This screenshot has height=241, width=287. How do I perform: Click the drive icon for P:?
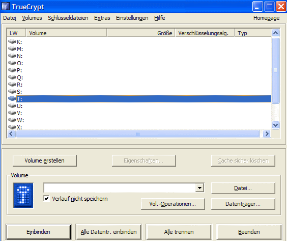tap(12, 70)
